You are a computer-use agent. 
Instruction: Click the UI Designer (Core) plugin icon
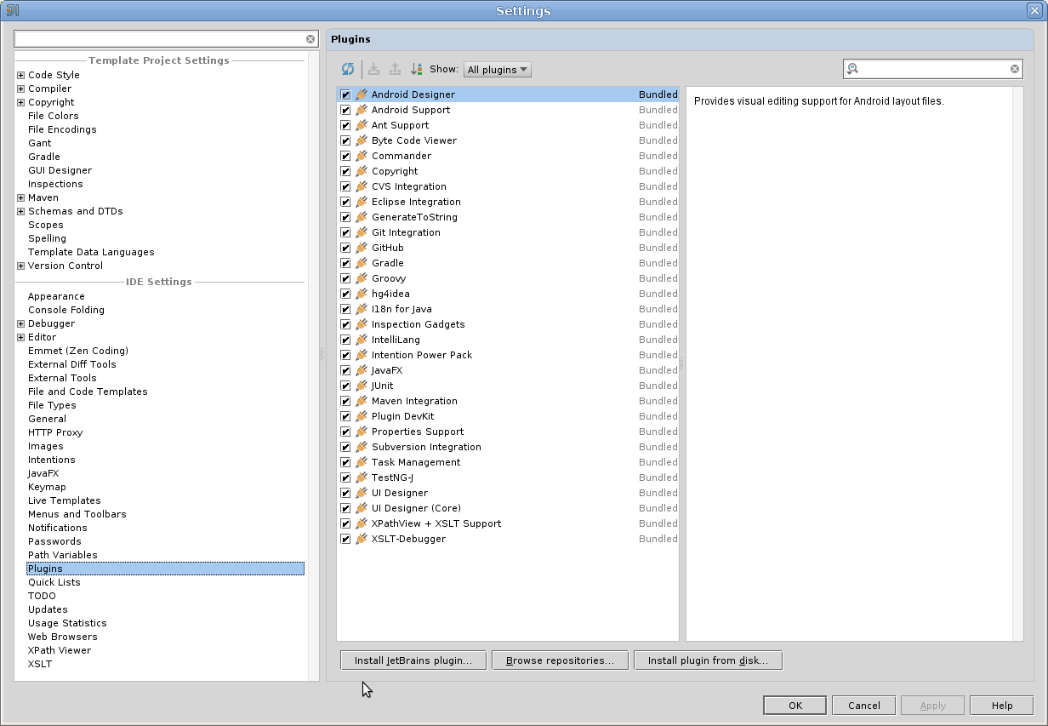click(x=362, y=508)
